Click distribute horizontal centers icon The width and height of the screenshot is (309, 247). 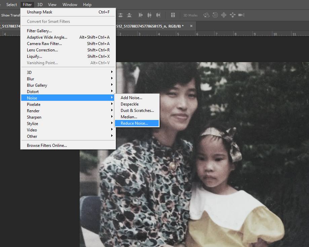click(x=150, y=15)
